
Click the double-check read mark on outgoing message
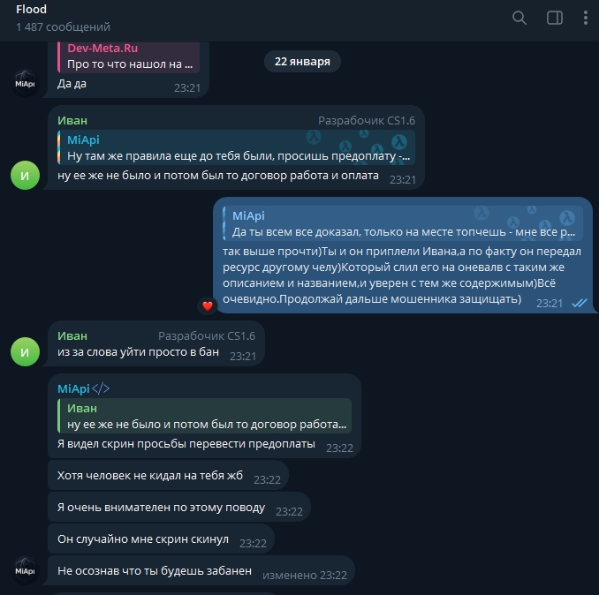pyautogui.click(x=580, y=303)
